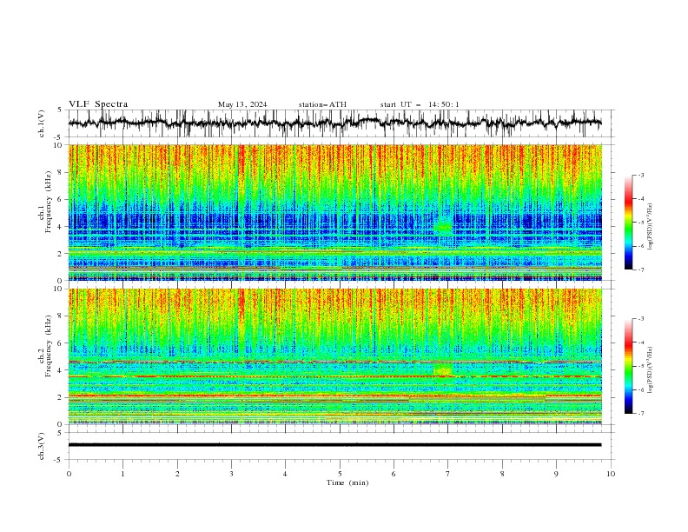Image resolution: width=688 pixels, height=532 pixels.
Task: Click the ch.2 log(PSD) color bar label
Action: point(650,369)
